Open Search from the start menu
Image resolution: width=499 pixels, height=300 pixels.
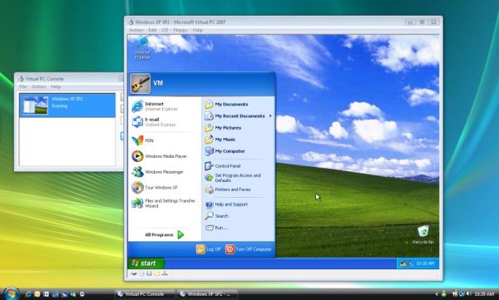click(217, 216)
